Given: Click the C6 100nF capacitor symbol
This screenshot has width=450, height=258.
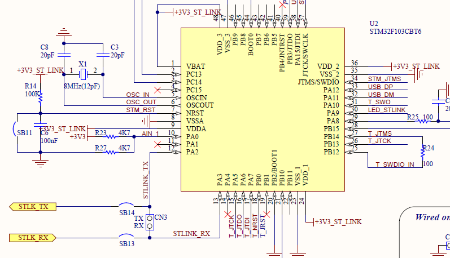Looking at the screenshot, I should 41,125.
